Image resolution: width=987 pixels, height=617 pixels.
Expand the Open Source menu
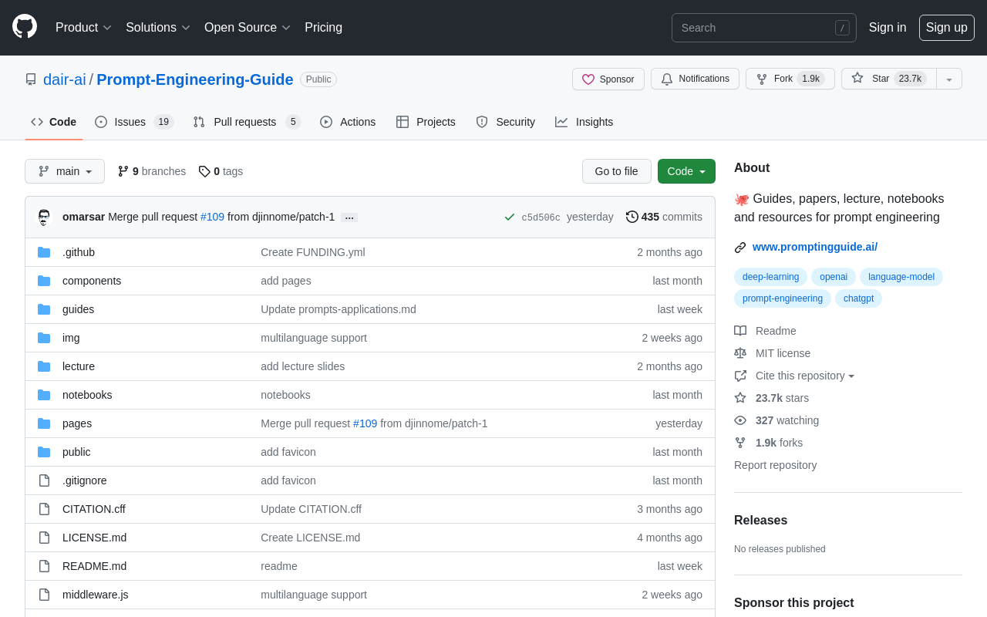pyautogui.click(x=247, y=28)
